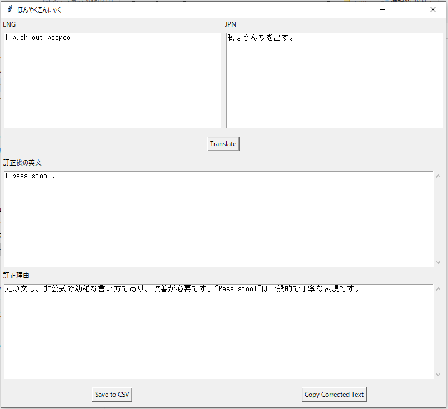The width and height of the screenshot is (448, 409).
Task: Click the 訂正理由 label
Action: [16, 276]
